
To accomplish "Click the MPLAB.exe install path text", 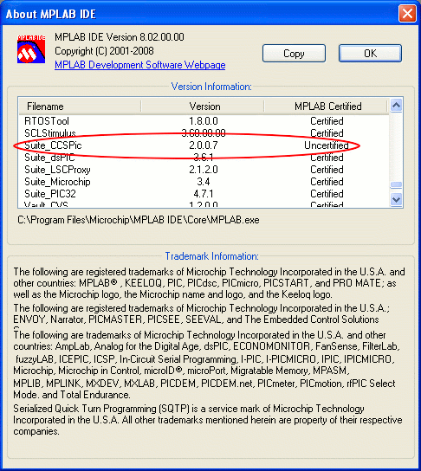I will tap(139, 220).
